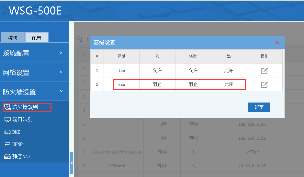Screen dimensions: 304x177
Task: Click the 防火墙规则 shield icon in sidebar
Action: pyautogui.click(x=7, y=107)
